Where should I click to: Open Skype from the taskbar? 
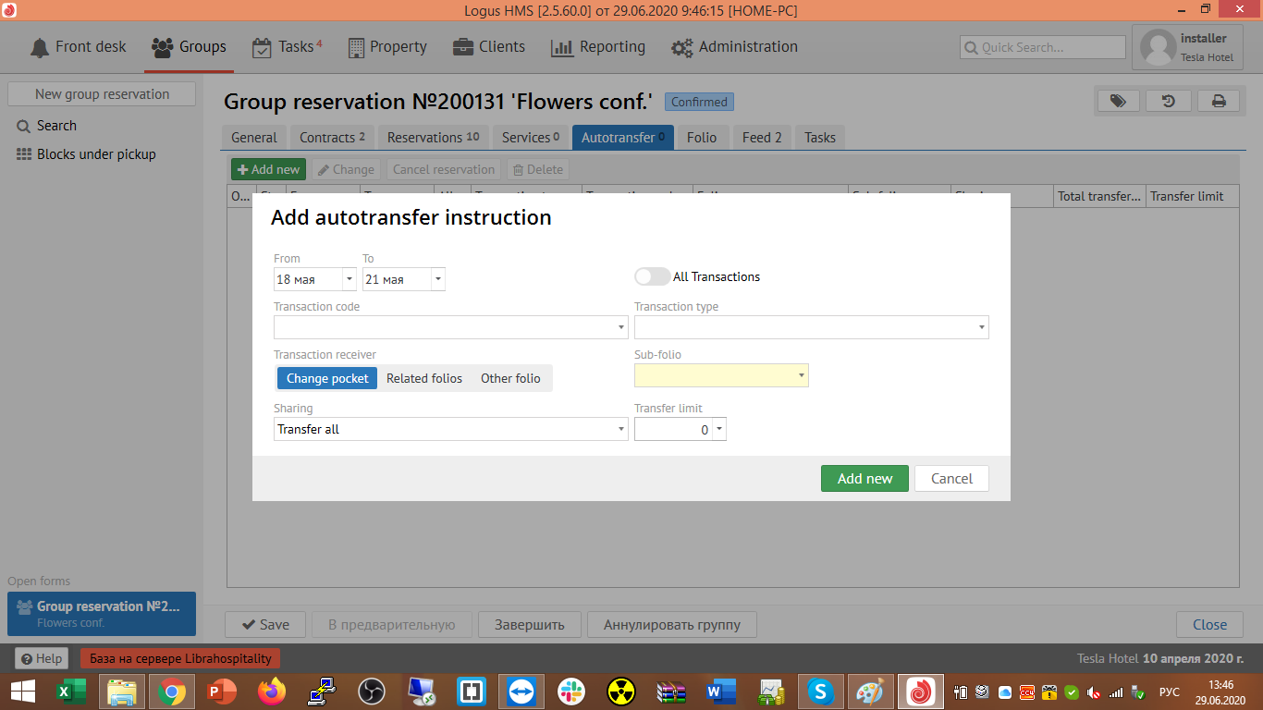tap(820, 691)
